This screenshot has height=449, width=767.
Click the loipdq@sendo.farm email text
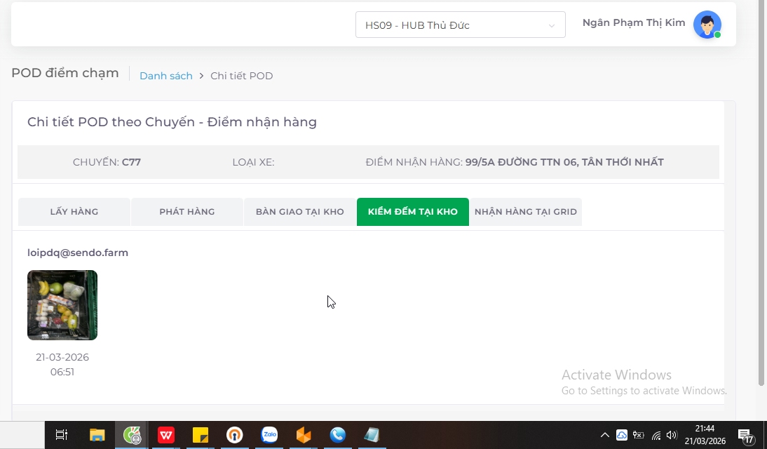click(x=78, y=253)
